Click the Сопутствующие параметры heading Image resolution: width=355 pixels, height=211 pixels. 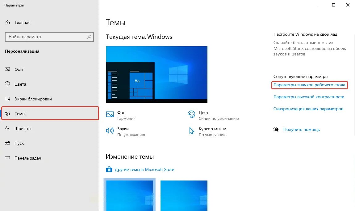(x=301, y=77)
